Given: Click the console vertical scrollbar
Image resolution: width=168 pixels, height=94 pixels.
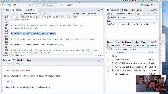Looking at the screenshot, I should coord(104,90).
